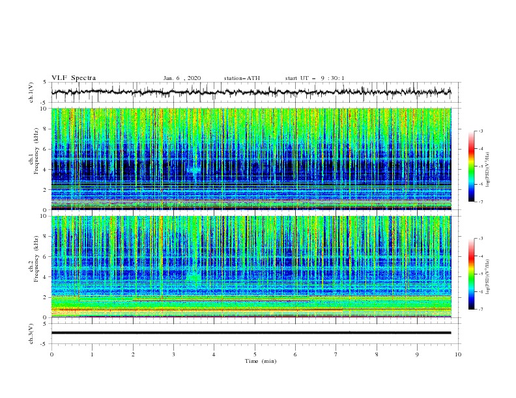This screenshot has height=398, width=516.
Task: Click the time axis tick label "10"
Action: [458, 354]
